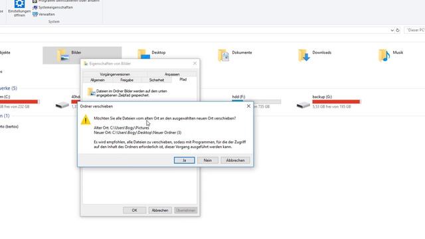Switch to the Allgemein tab
The width and height of the screenshot is (425, 239).
click(x=98, y=80)
